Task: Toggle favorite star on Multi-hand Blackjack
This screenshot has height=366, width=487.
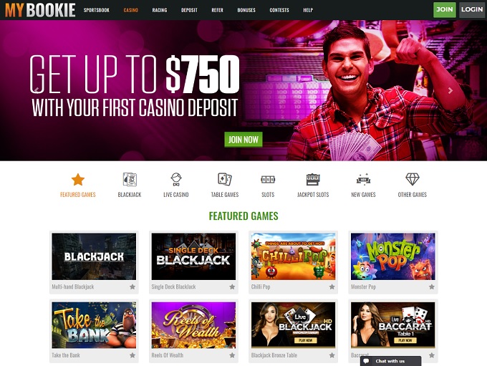Action: tap(132, 286)
